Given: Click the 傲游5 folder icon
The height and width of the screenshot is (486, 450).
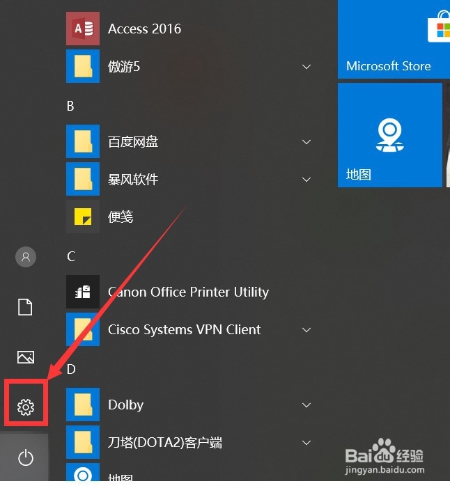Looking at the screenshot, I should point(83,66).
